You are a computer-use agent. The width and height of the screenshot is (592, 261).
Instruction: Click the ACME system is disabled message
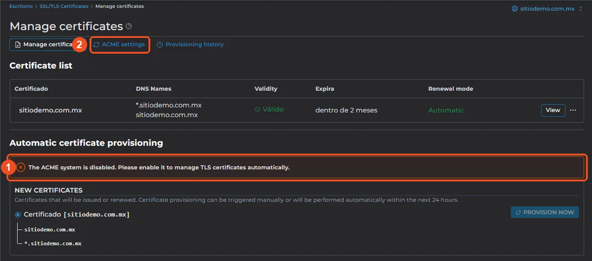pyautogui.click(x=159, y=167)
